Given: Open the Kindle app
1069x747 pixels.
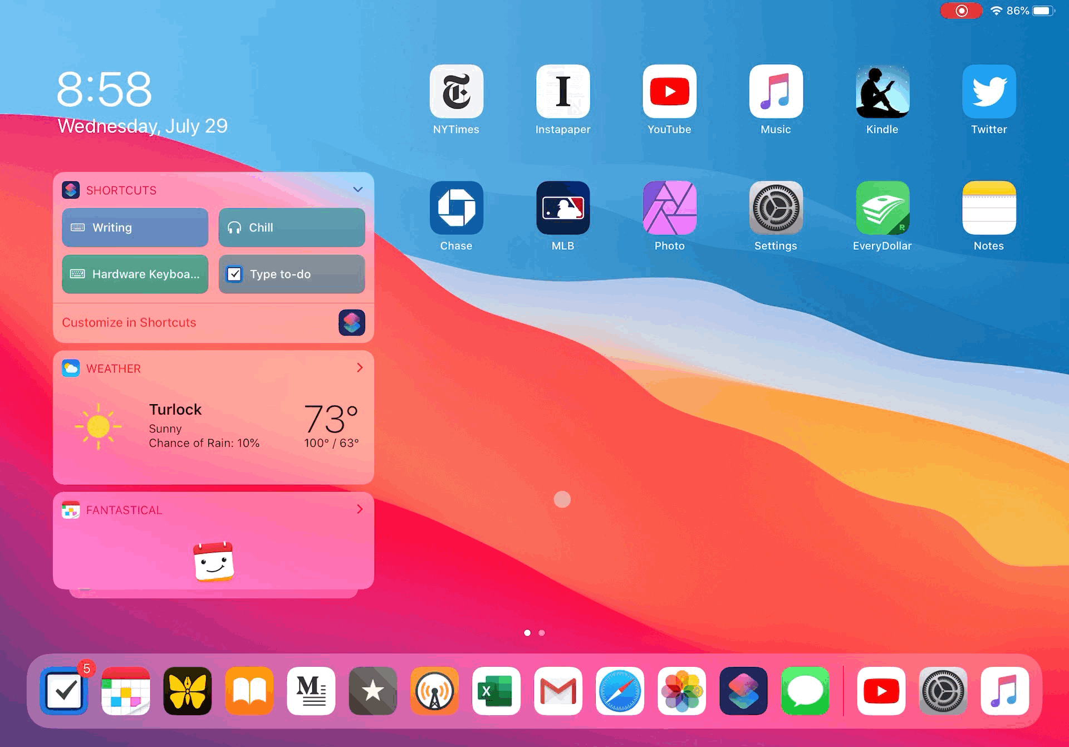Looking at the screenshot, I should [x=882, y=91].
